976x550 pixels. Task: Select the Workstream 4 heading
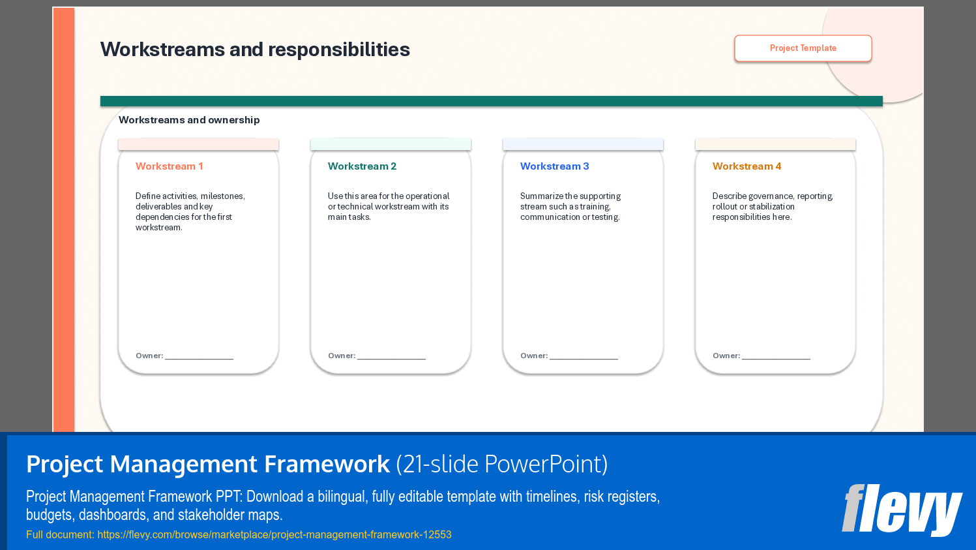tap(747, 166)
